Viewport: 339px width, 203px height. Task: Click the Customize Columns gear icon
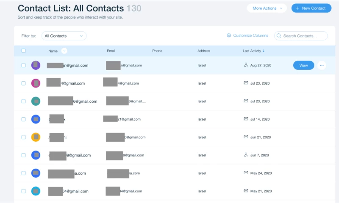[x=229, y=36]
